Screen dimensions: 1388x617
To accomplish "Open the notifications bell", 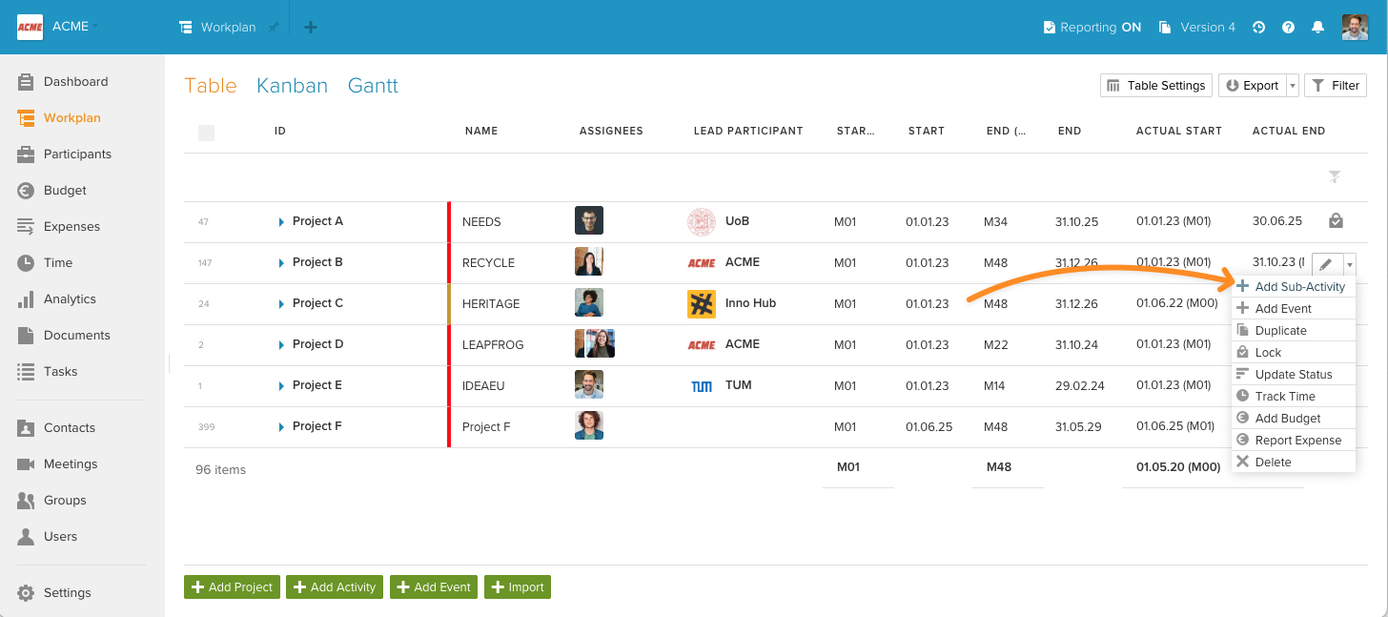I will click(1318, 28).
